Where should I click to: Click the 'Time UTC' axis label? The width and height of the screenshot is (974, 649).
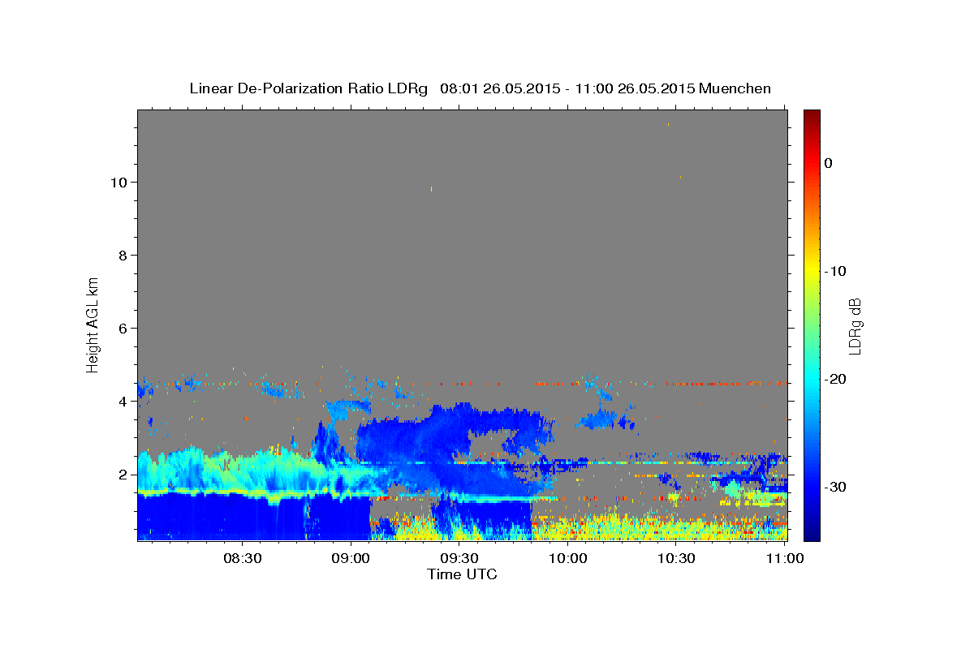462,574
